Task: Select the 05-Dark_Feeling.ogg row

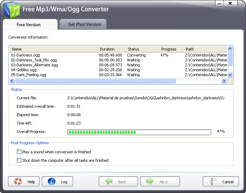Action: [x=118, y=75]
